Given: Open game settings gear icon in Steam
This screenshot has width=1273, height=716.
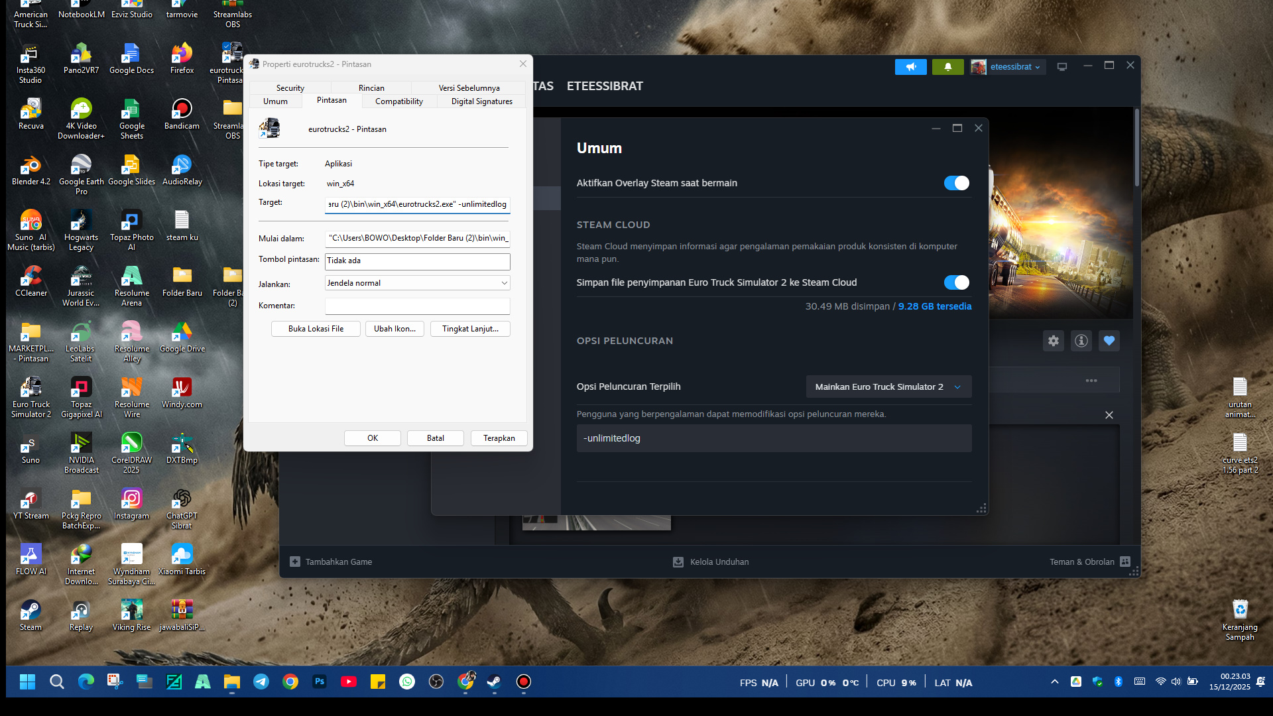Looking at the screenshot, I should pos(1053,341).
